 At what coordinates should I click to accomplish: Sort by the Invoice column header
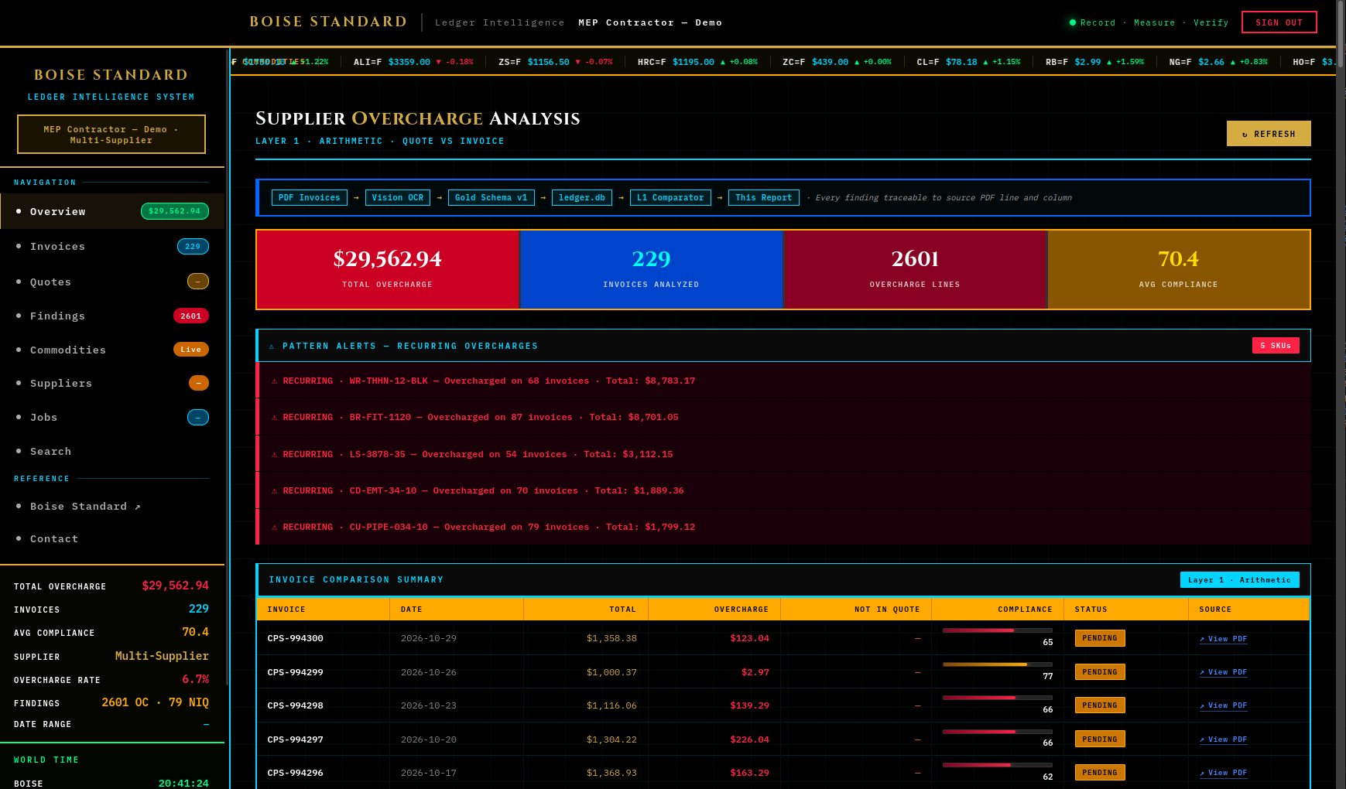click(323, 610)
